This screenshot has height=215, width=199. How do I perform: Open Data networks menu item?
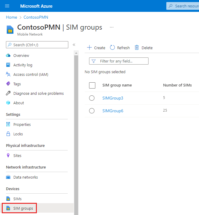26,177
